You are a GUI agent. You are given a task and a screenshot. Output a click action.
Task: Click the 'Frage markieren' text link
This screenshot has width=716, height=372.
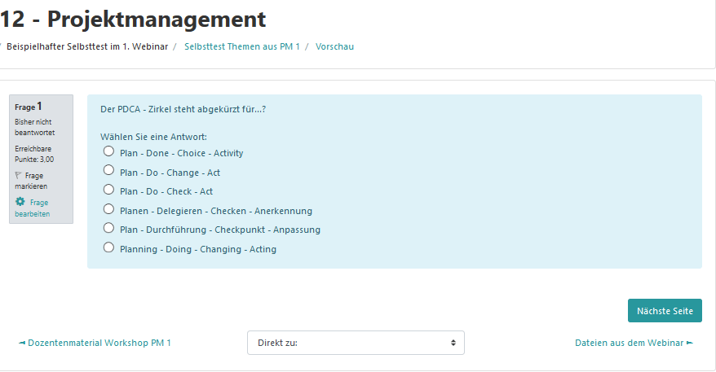(33, 181)
